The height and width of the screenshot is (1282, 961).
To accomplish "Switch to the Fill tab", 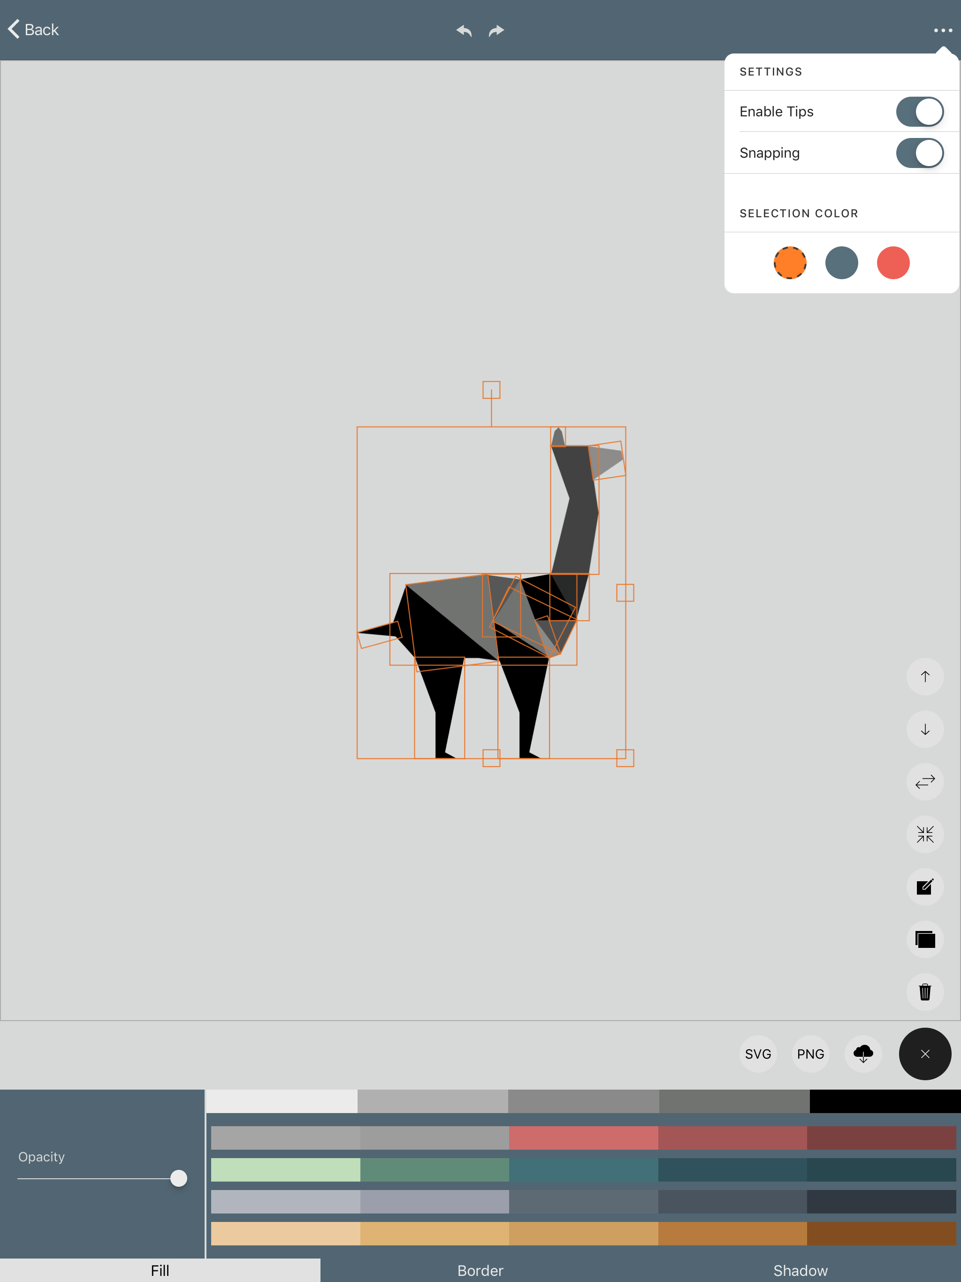I will [x=160, y=1270].
